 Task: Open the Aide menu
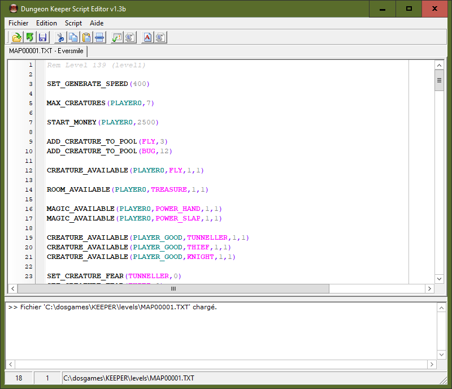tap(97, 23)
